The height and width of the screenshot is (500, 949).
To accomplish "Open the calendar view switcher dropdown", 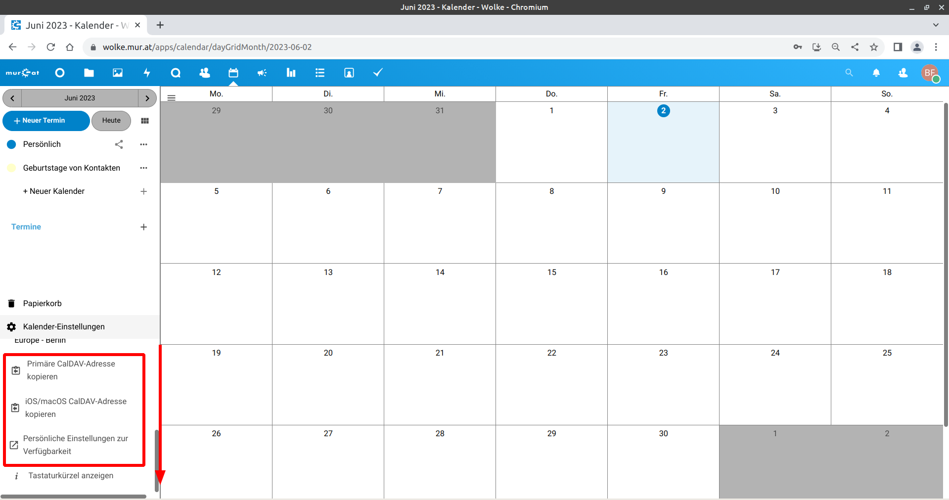I will click(x=145, y=121).
